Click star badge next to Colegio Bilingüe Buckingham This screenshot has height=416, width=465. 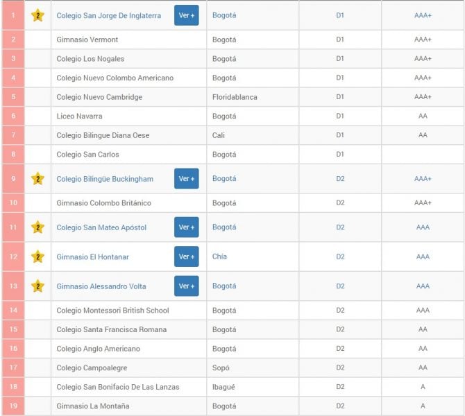coord(37,179)
